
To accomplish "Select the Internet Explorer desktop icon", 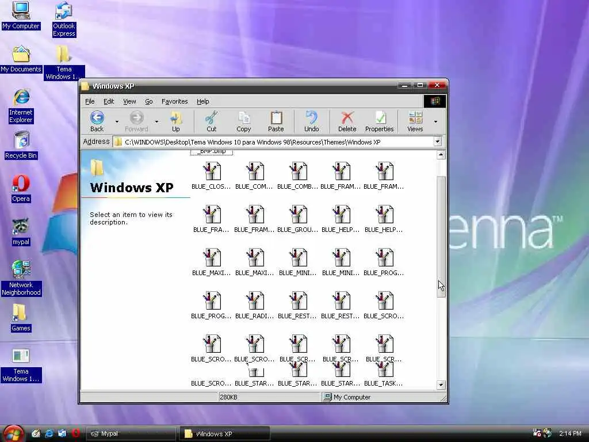I will 21,106.
